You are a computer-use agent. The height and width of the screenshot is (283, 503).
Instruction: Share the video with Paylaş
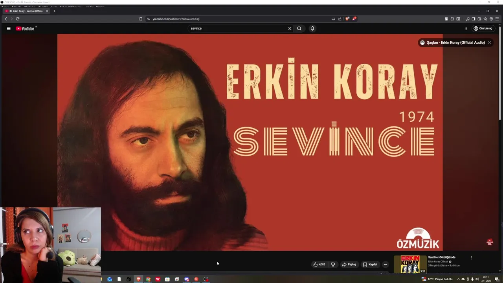click(x=349, y=265)
